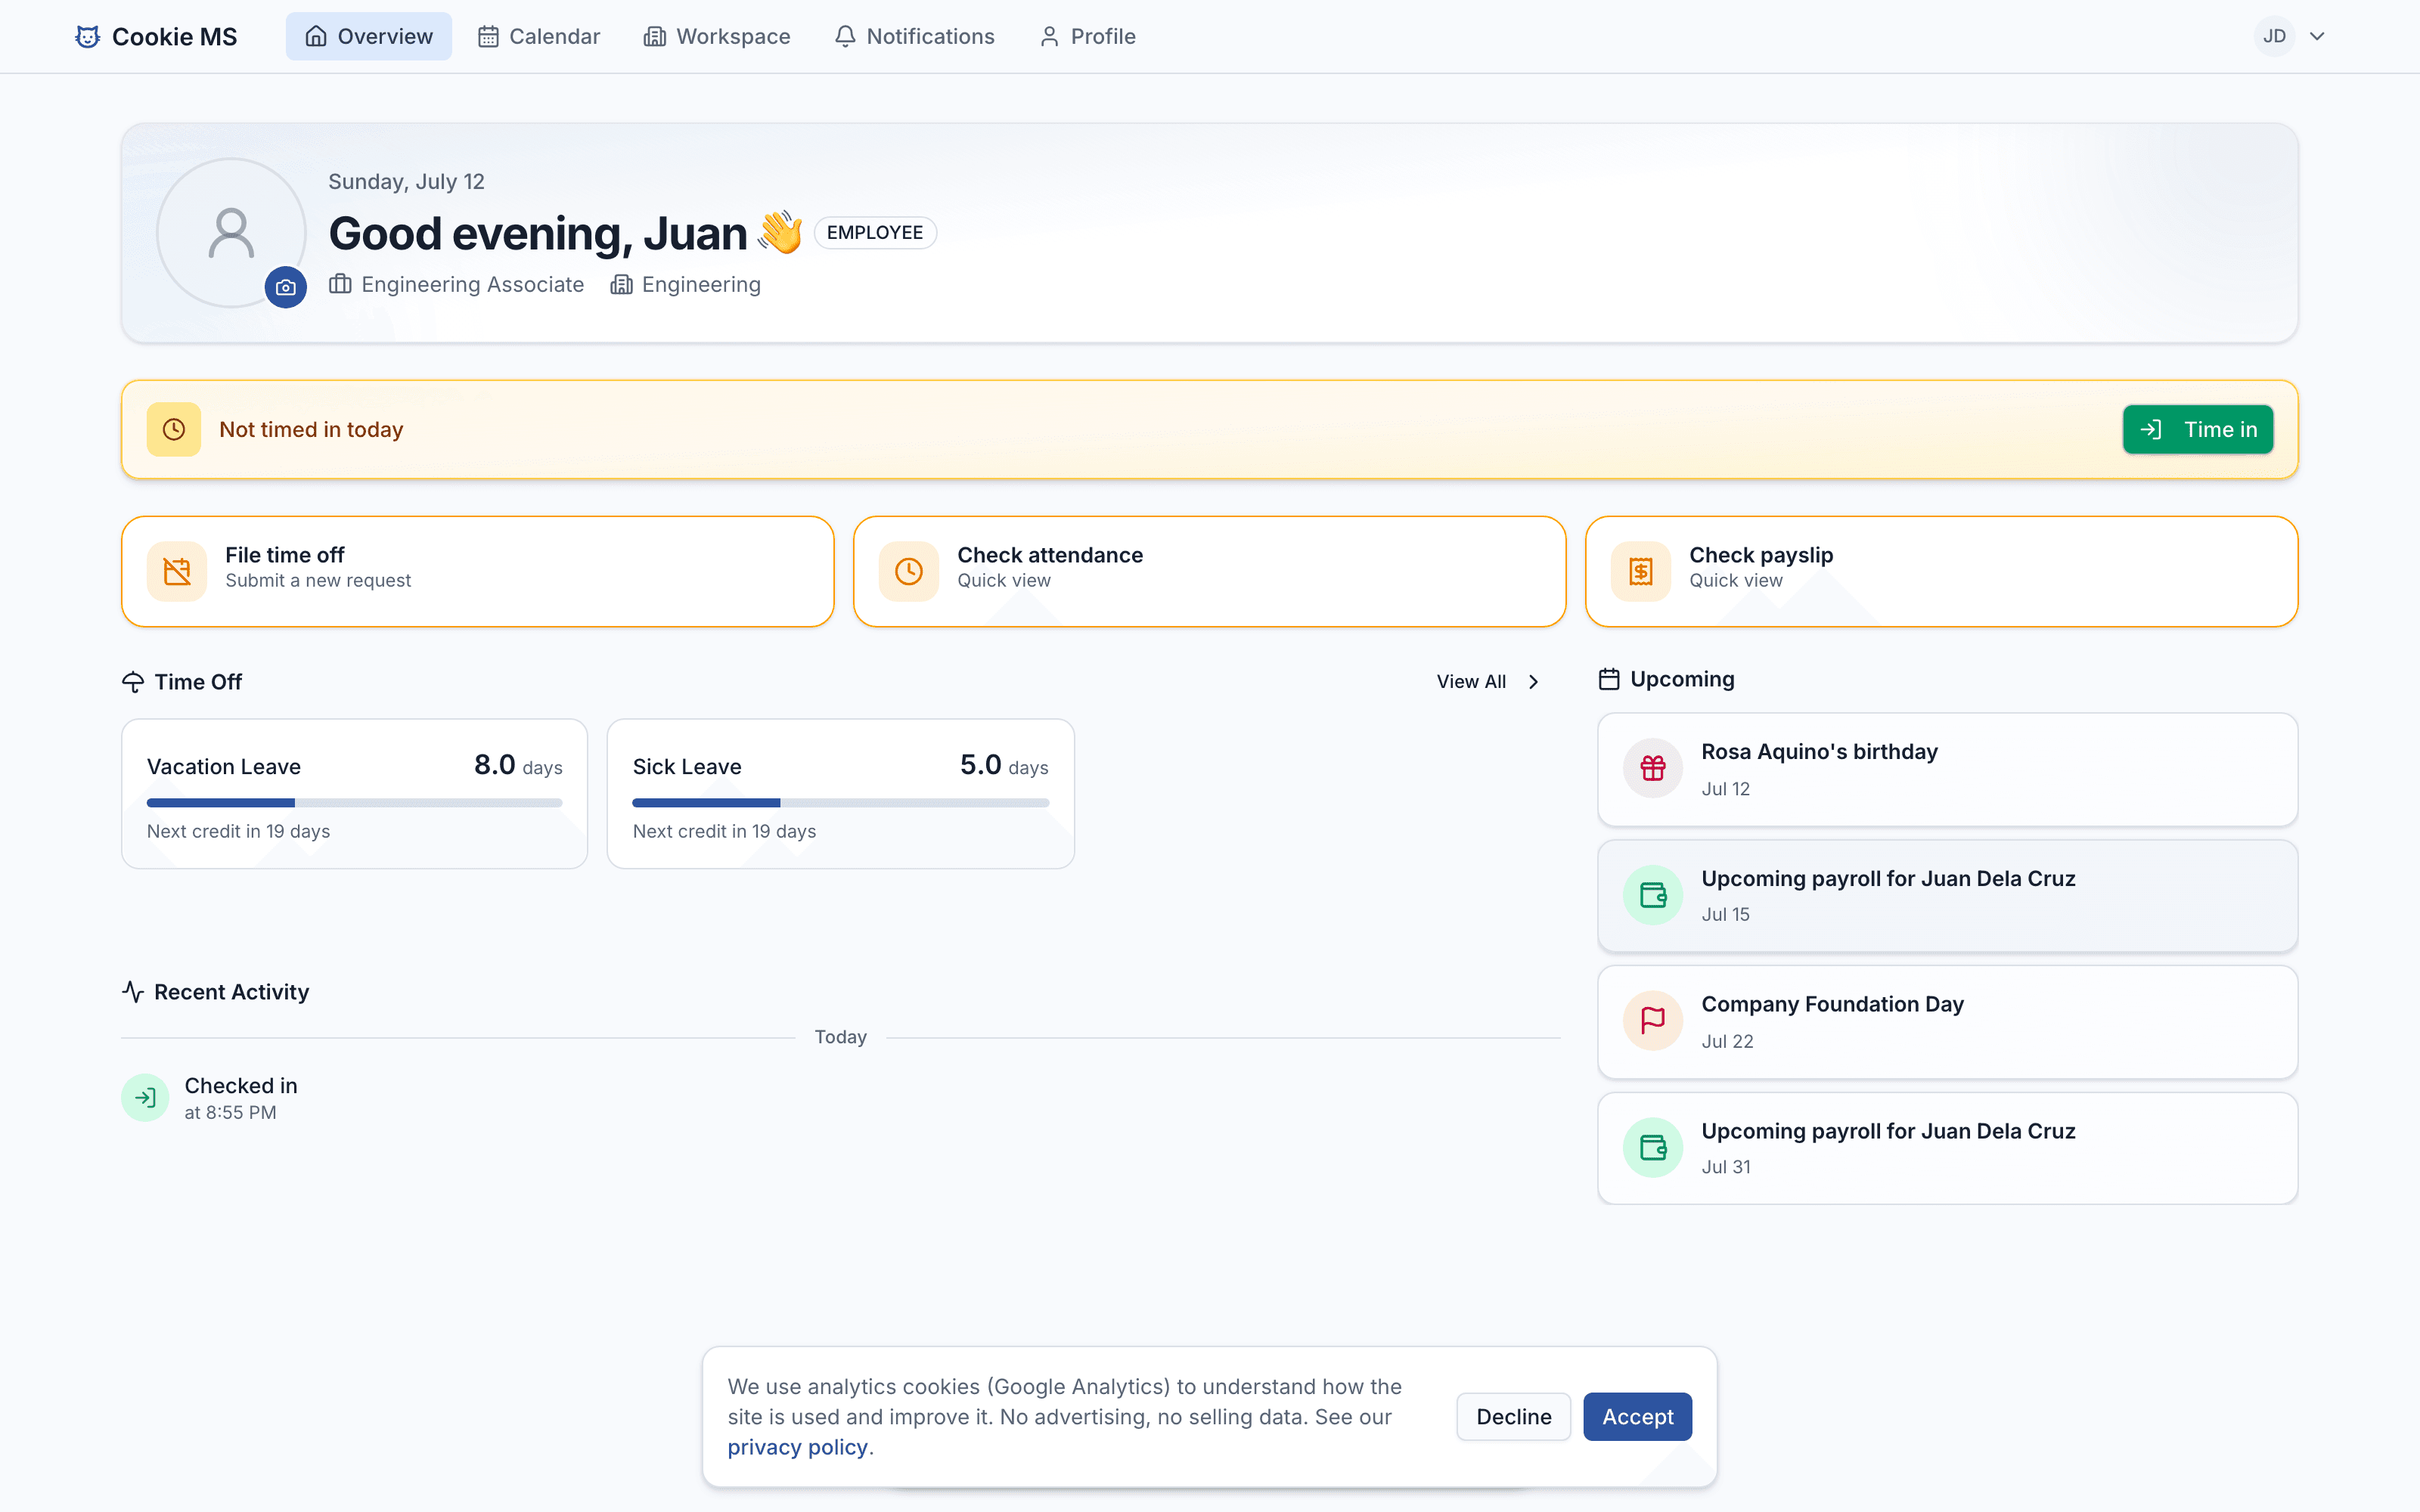The image size is (2420, 1512).
Task: Click the calendar icon beside Upcoming
Action: (1609, 680)
